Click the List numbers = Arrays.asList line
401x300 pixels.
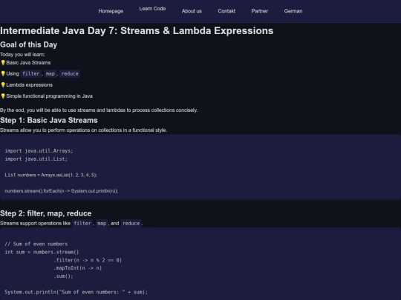50,175
